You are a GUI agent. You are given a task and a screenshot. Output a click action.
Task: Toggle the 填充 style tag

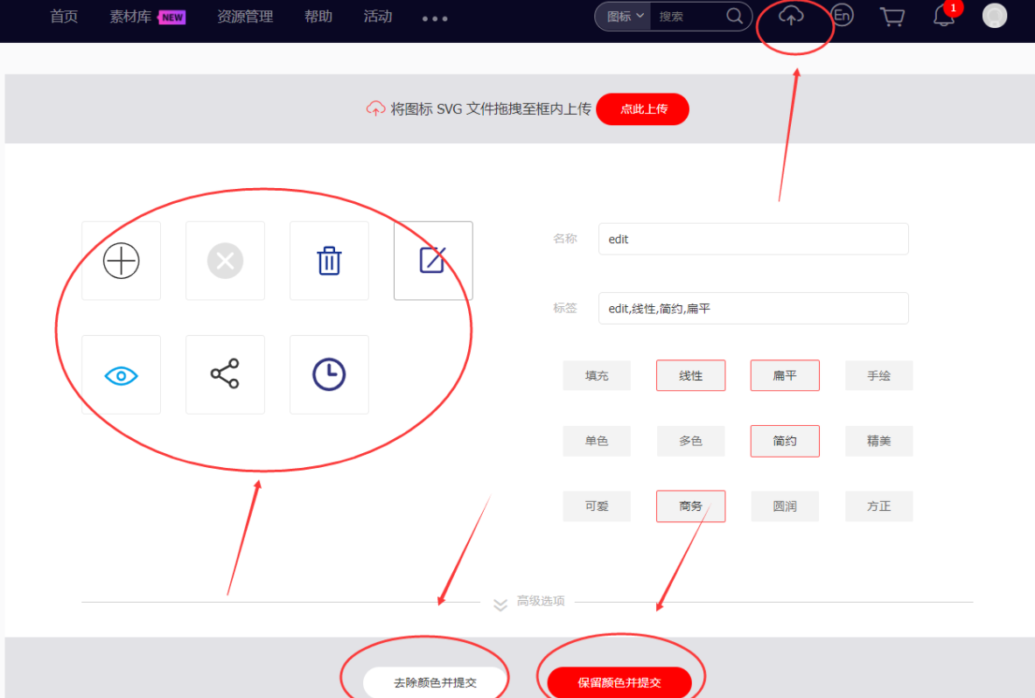tap(597, 374)
